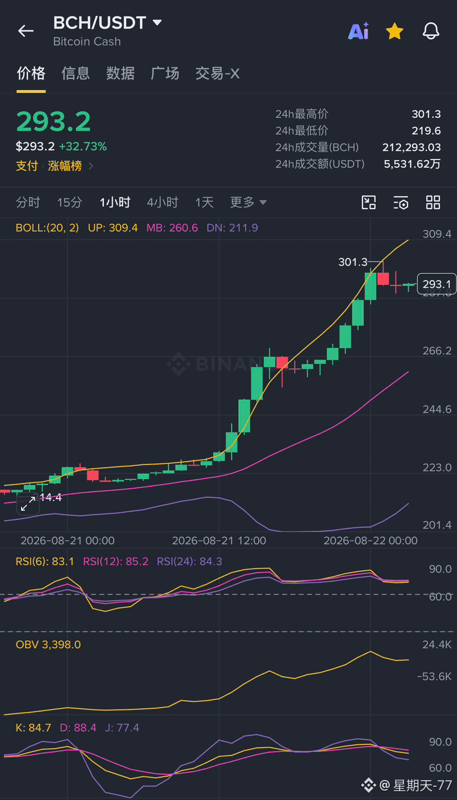
Task: Tap the OBV 3,398.0 indicator label
Action: pos(48,644)
